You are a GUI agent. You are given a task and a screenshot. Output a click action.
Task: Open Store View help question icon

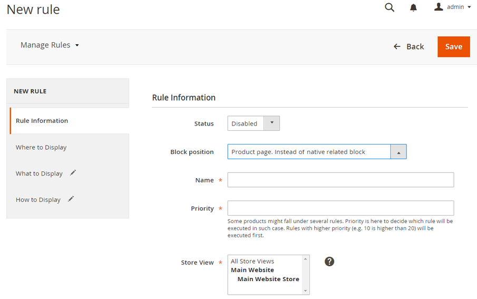click(329, 261)
